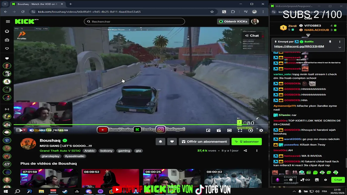Image resolution: width=347 pixels, height=195 pixels.
Task: Open the Spotify taskbar icon
Action: click(101, 191)
